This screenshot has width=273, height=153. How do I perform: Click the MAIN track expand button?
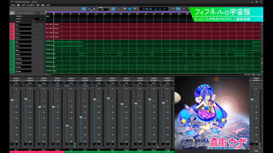point(34,22)
